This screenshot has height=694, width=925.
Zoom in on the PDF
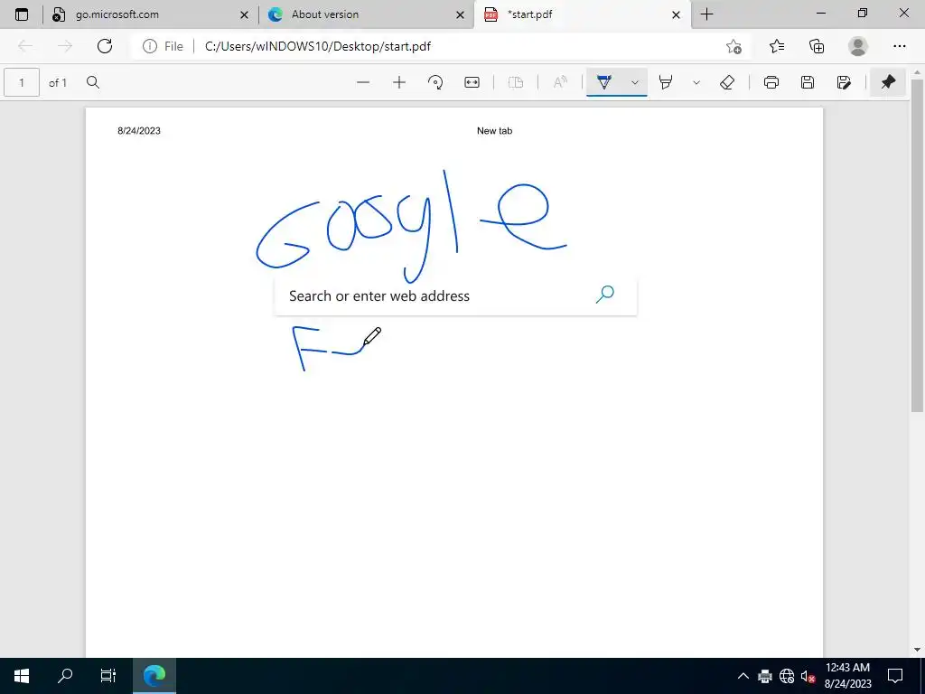pyautogui.click(x=399, y=82)
